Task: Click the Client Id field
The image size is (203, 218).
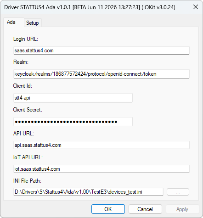Action: [x=73, y=98]
